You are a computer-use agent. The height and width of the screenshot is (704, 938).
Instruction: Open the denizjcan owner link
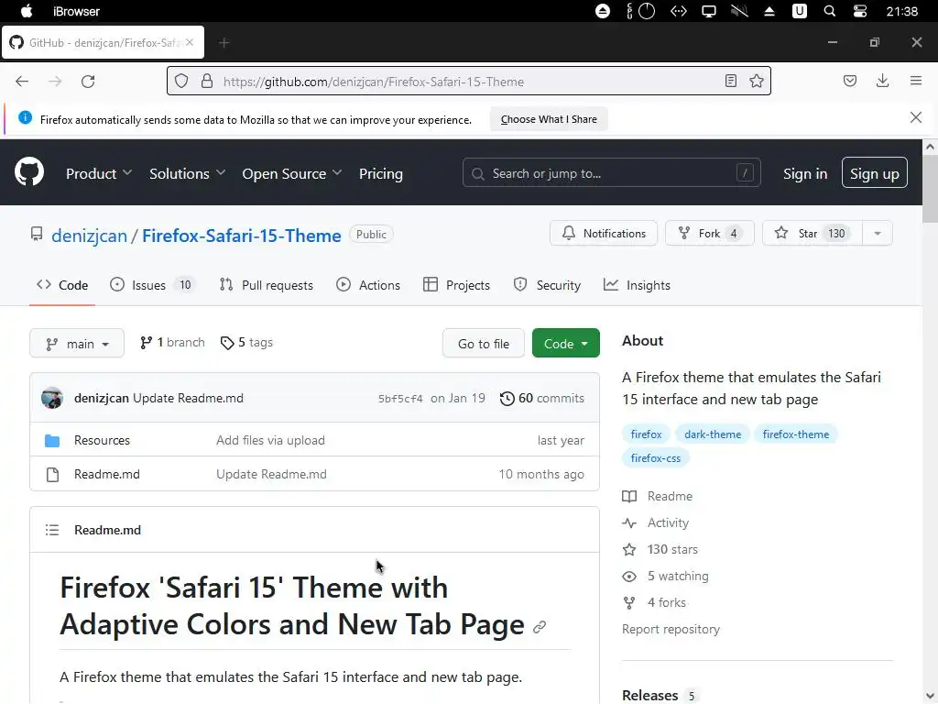(x=89, y=236)
